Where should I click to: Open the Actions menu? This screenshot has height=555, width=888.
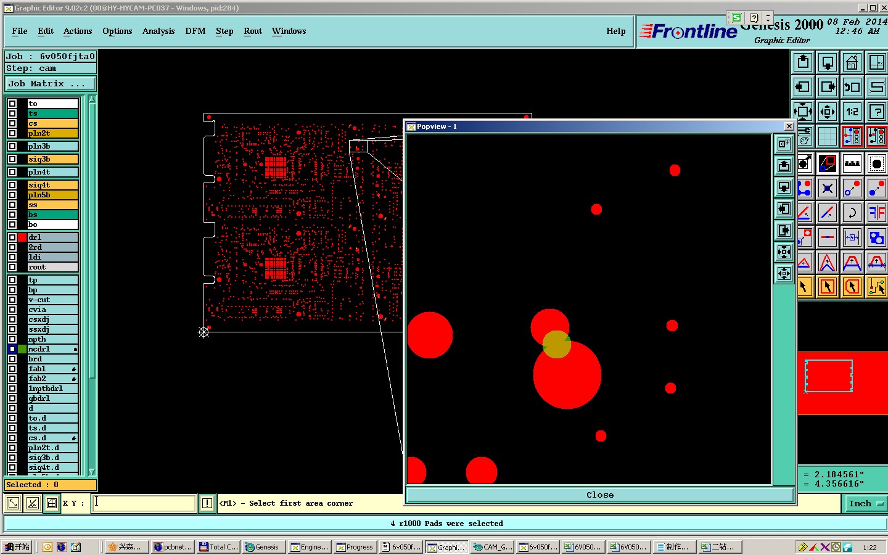point(78,31)
